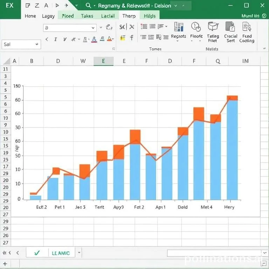Click the Hery bar in chart
The image size is (269, 269).
coord(232,148)
